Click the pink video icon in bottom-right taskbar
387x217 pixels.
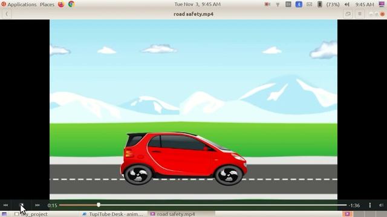(x=347, y=214)
